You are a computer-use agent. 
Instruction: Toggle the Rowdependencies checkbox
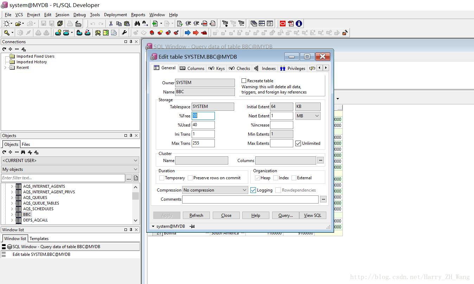pyautogui.click(x=278, y=190)
